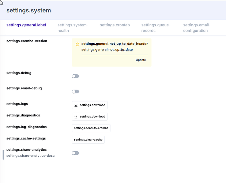Image resolution: width=226 pixels, height=183 pixels.
Task: Click the settings.system page heading
Action: 29,10
